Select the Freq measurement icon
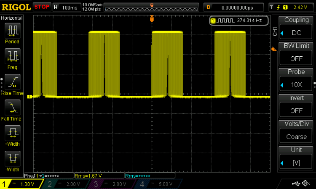The height and width of the screenshot is (189, 316). click(x=13, y=56)
